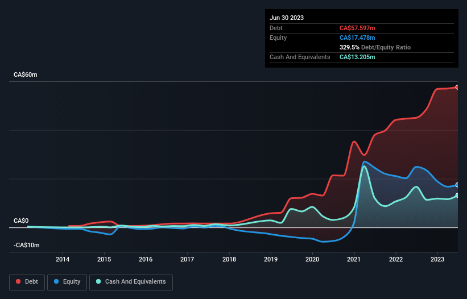Toggle the Equity series legend button

[67, 282]
